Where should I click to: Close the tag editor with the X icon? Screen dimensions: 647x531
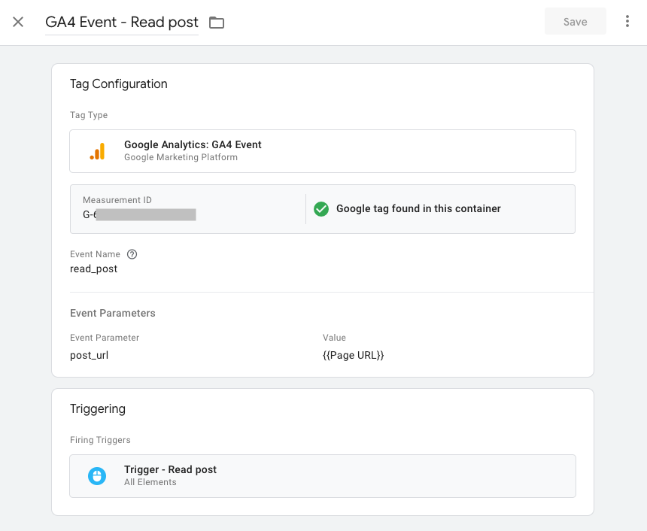click(x=18, y=22)
